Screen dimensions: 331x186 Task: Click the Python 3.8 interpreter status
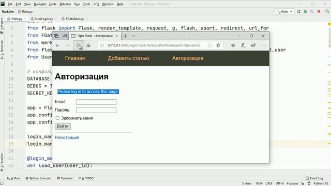tap(321, 183)
